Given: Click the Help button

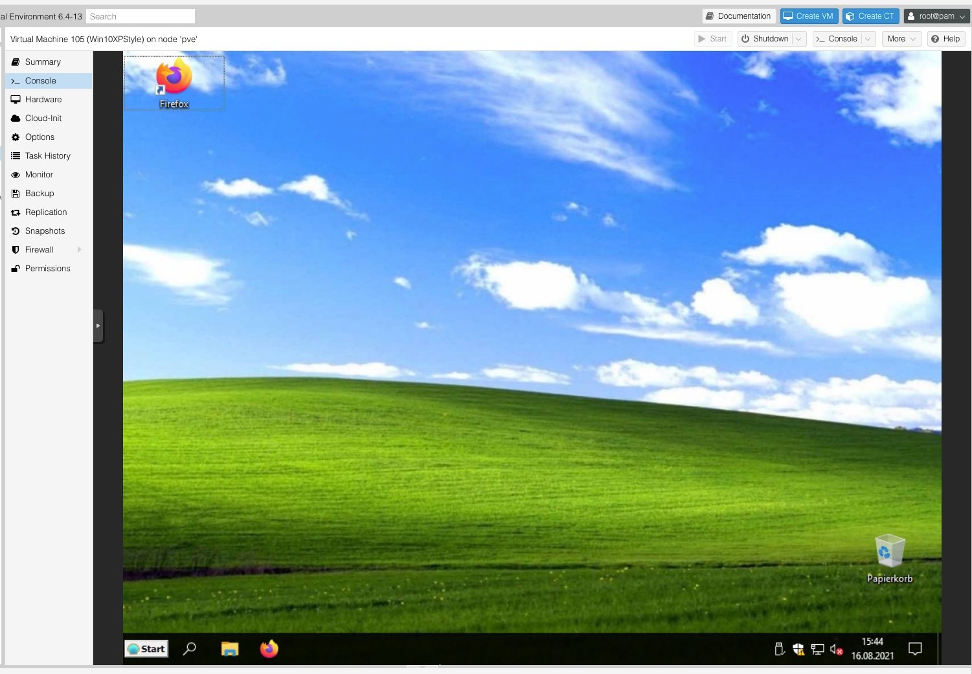Looking at the screenshot, I should (946, 39).
